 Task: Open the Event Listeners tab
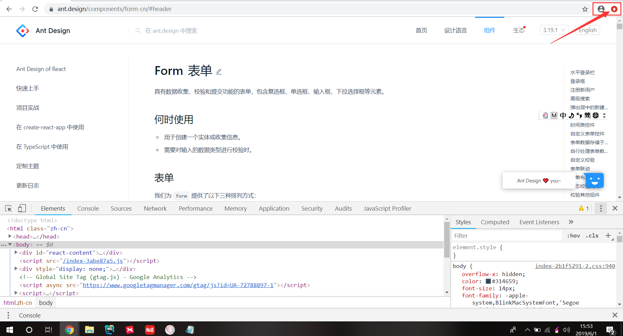point(539,222)
